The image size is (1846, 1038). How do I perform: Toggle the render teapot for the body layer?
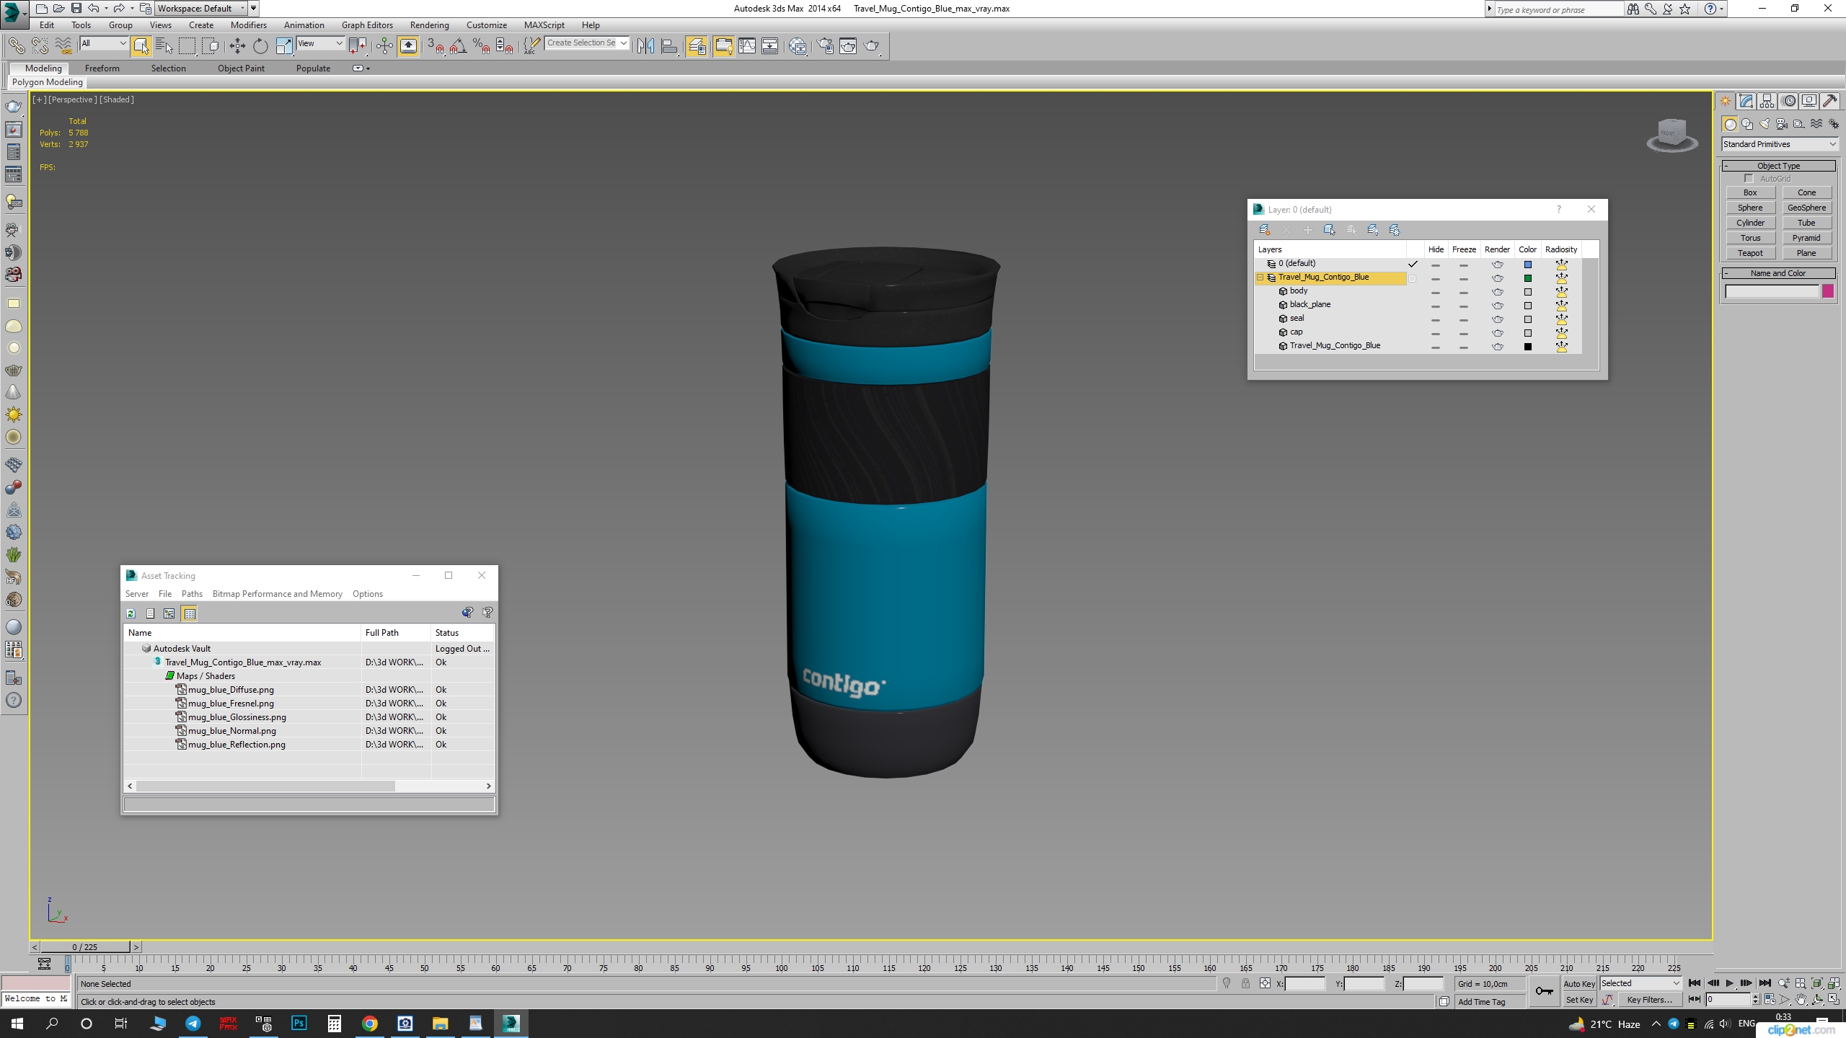(x=1497, y=292)
